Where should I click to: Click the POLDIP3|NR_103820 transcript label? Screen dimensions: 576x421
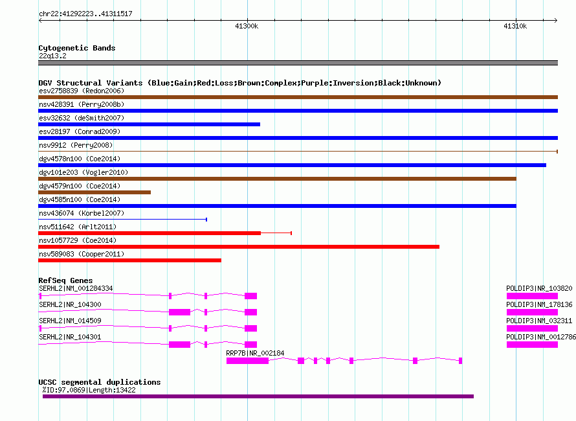click(539, 288)
